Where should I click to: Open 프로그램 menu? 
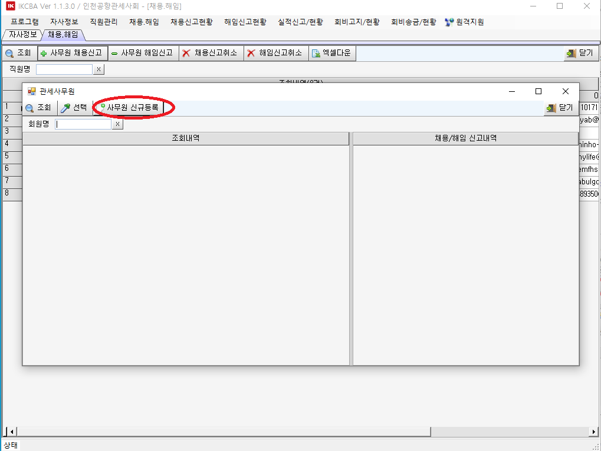(25, 22)
